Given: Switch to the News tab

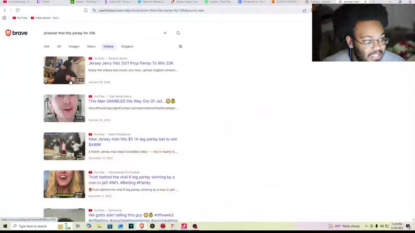Looking at the screenshot, I should 91,46.
